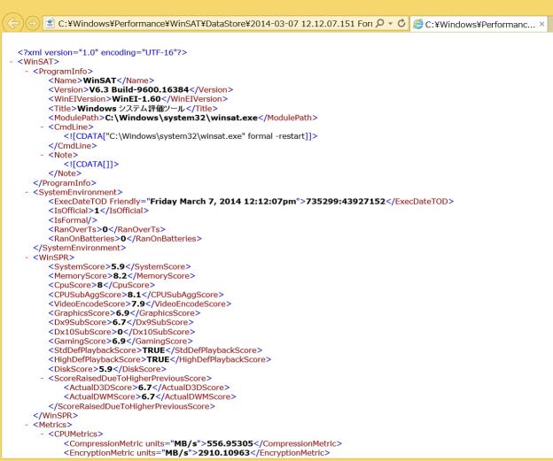This screenshot has width=553, height=461.
Task: Refresh the page with the reload icon
Action: (401, 23)
